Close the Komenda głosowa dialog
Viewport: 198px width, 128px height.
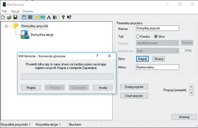coord(109,56)
